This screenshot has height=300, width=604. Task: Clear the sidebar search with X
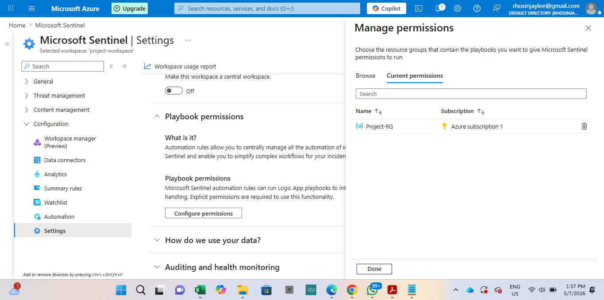[x=111, y=66]
